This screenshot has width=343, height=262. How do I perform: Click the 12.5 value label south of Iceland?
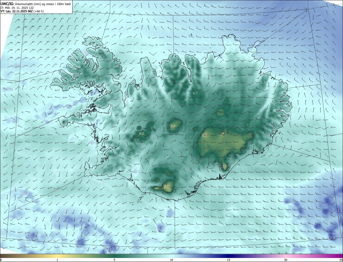point(160,229)
